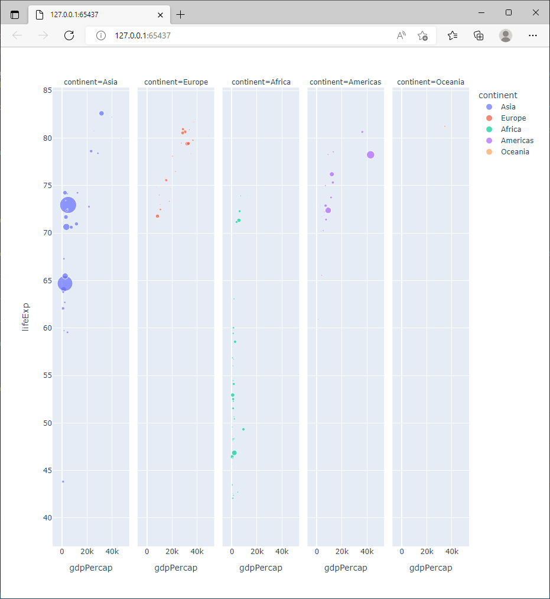Open a new browser tab

coord(180,15)
